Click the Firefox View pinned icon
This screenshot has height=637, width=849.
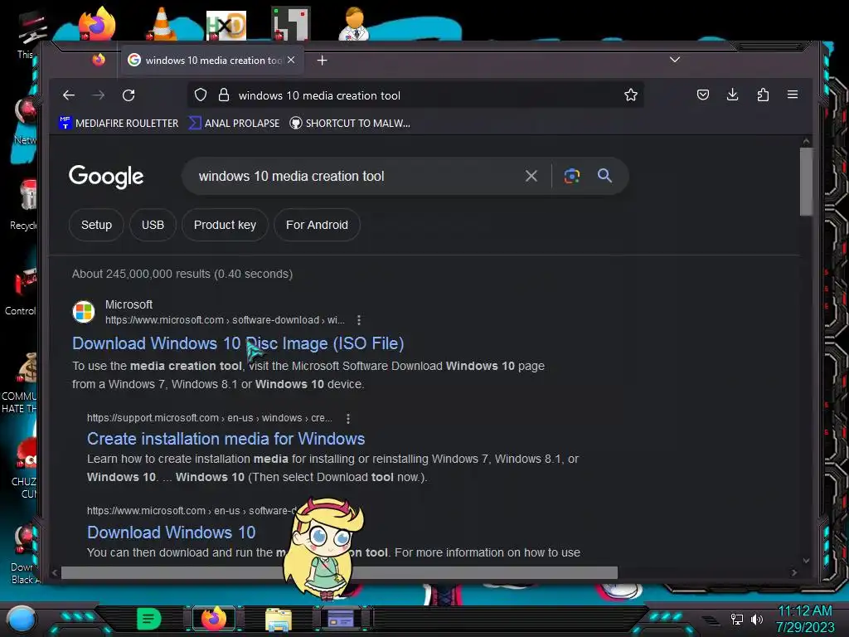[x=99, y=60]
